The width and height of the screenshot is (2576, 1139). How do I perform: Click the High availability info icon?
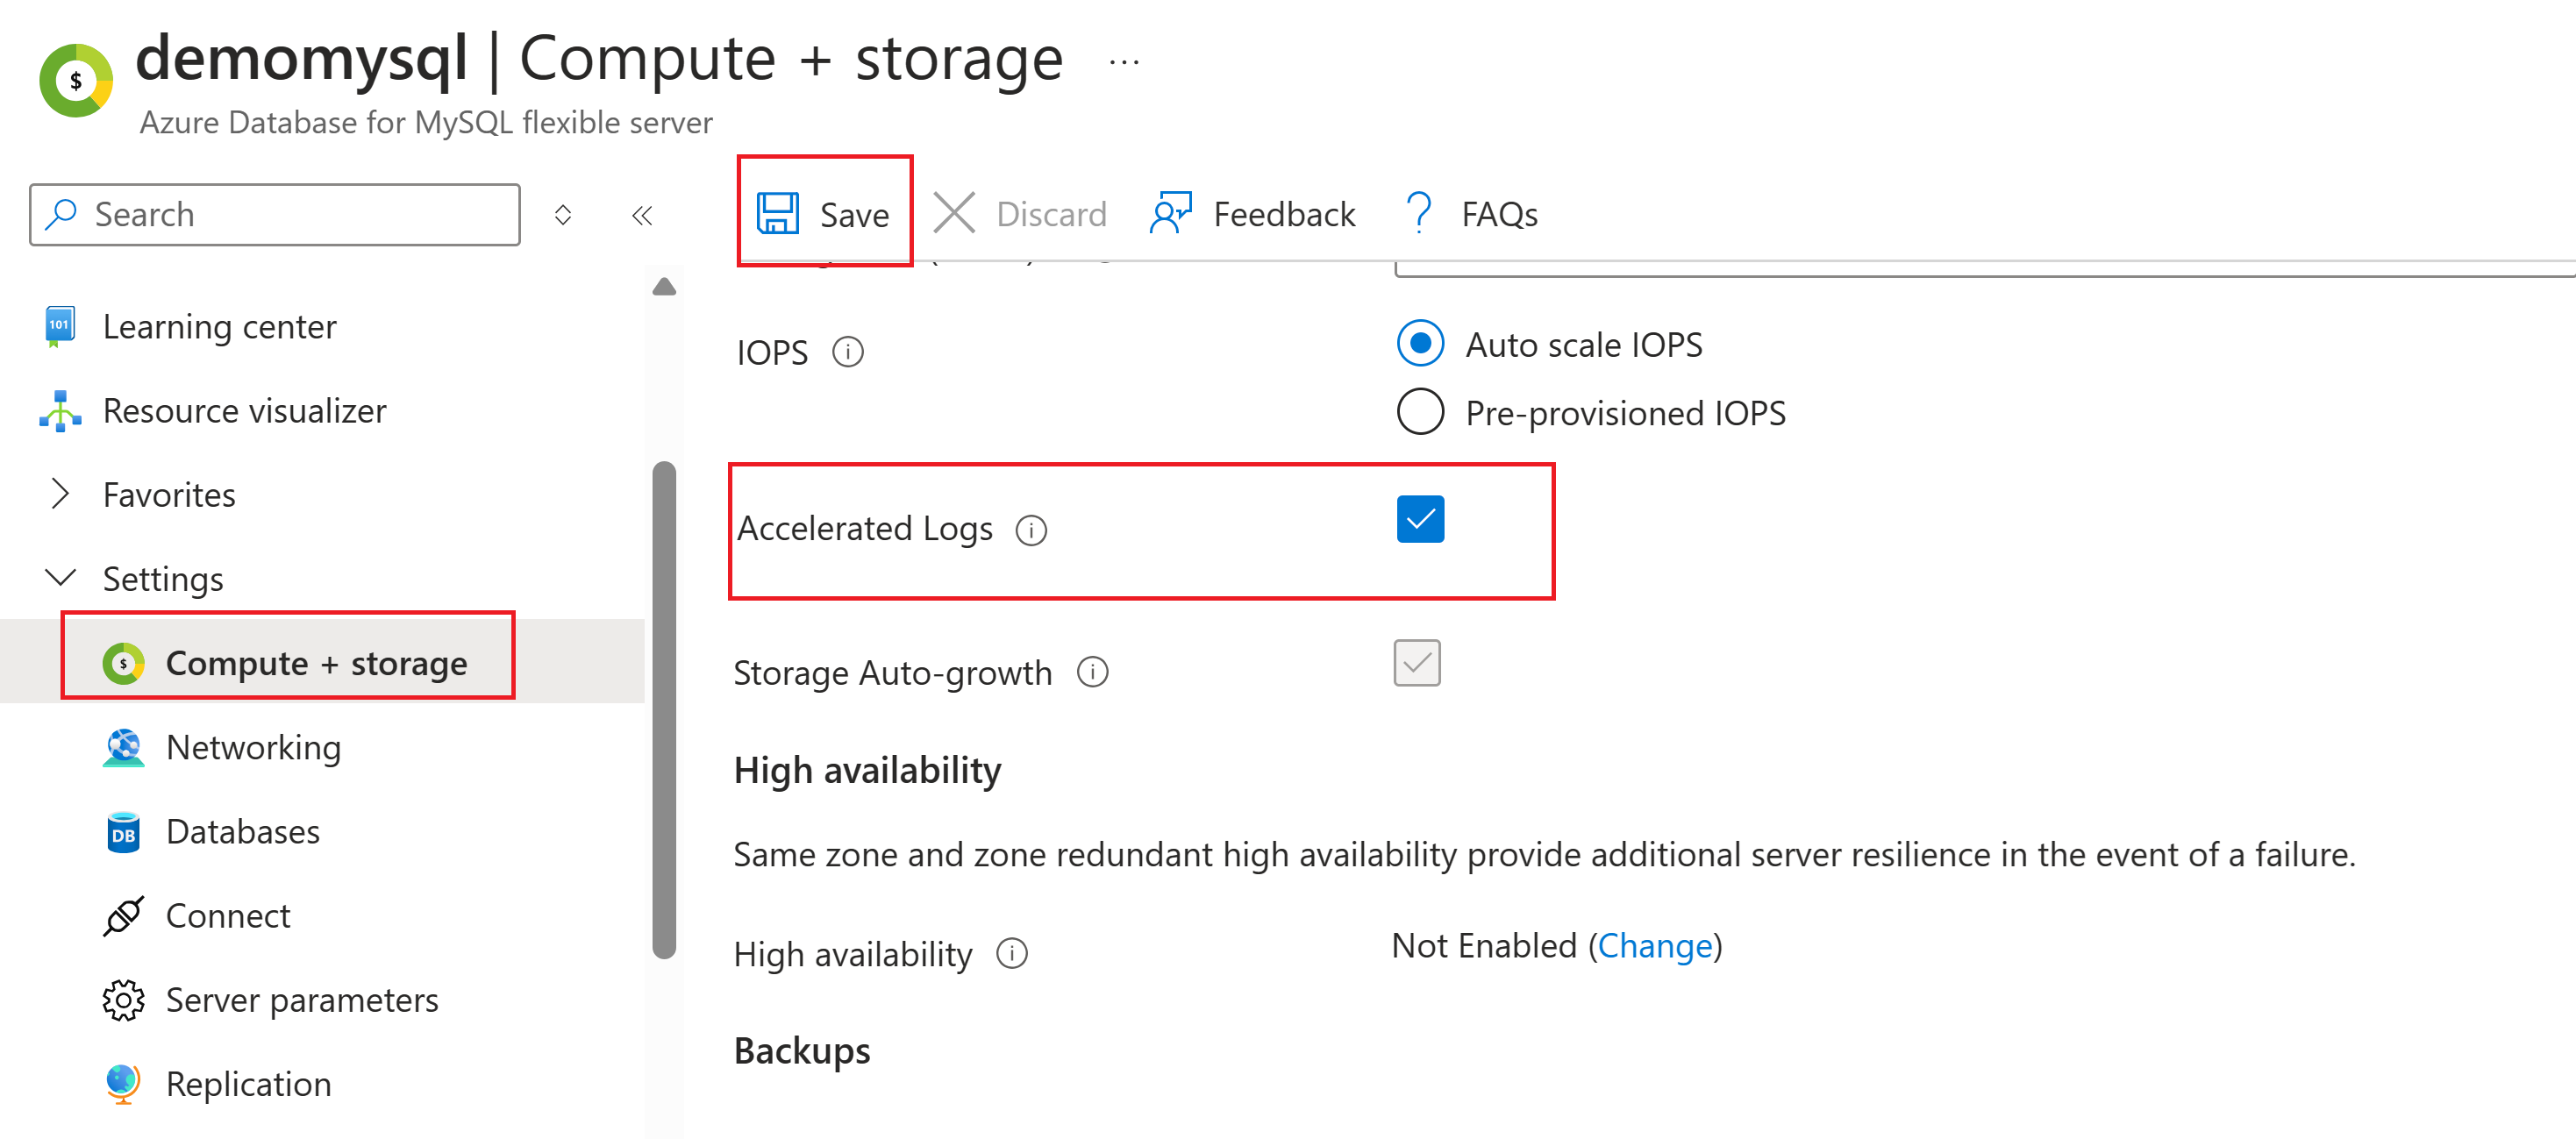pos(1011,953)
